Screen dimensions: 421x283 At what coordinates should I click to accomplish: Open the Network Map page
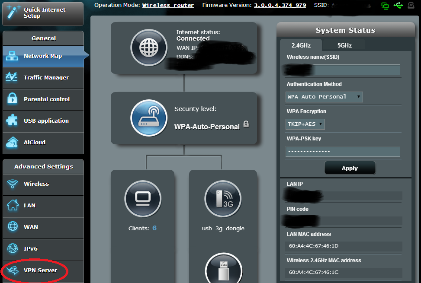tap(43, 56)
